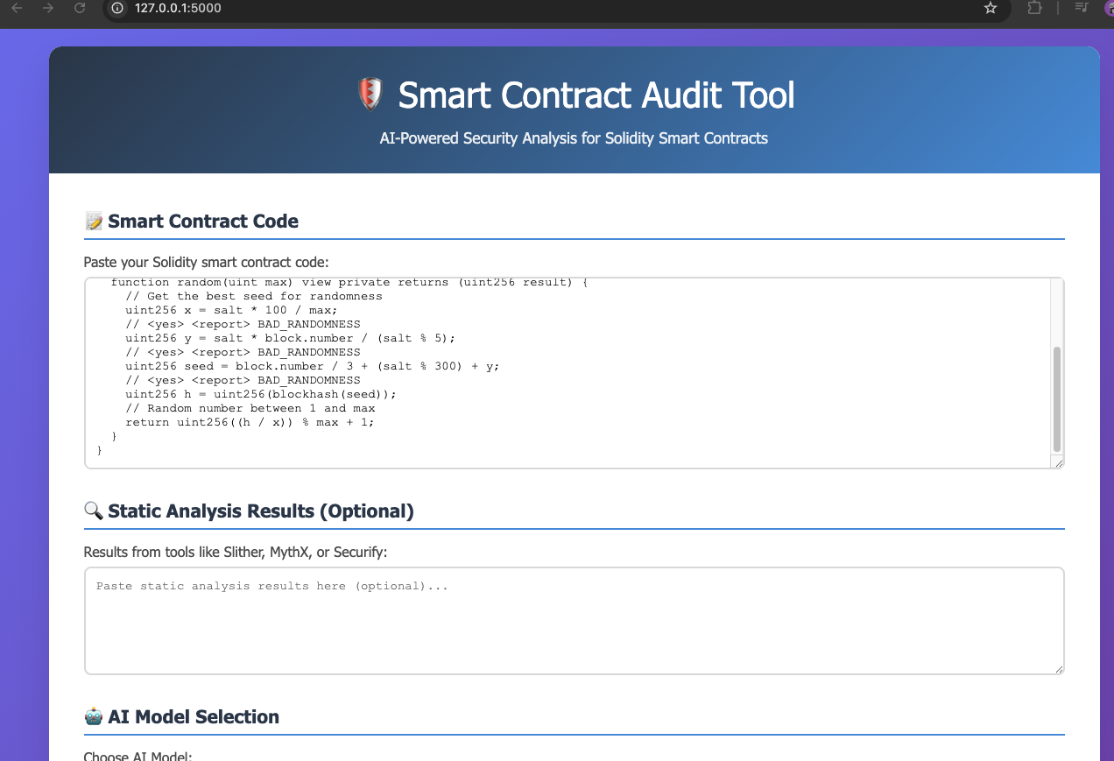Click the shield icon in the page header
Screen dimensions: 1114x761
point(369,94)
